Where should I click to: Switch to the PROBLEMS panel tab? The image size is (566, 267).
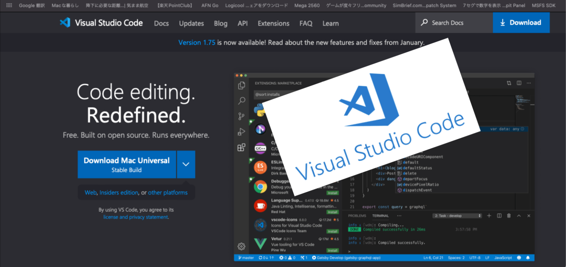click(357, 216)
